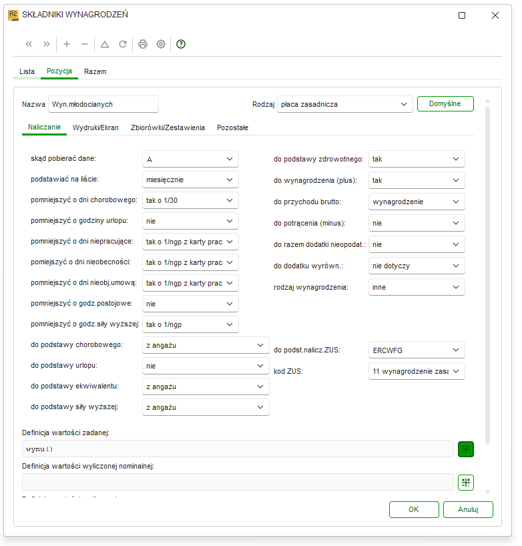Viewport: 522px width, 546px height.
Task: Click the triangle edit icon in toolbar
Action: coord(105,44)
